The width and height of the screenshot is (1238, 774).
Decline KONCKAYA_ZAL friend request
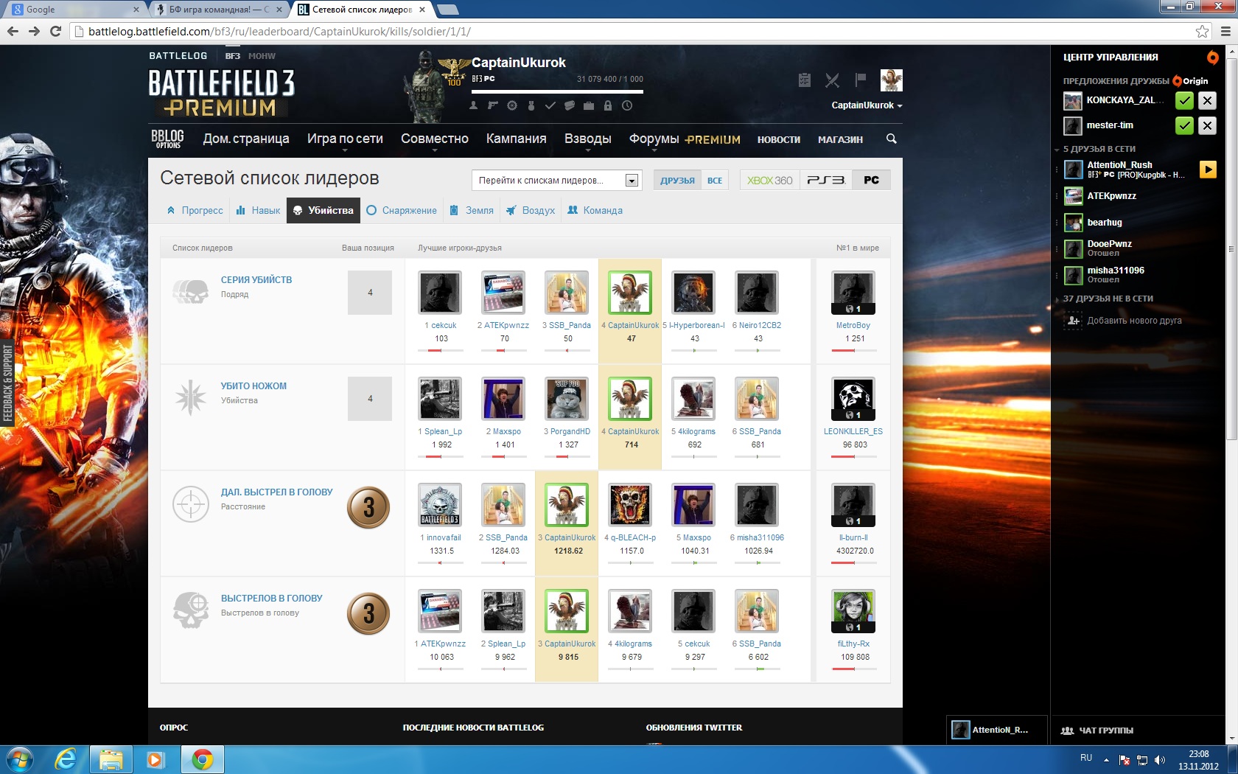click(1207, 101)
